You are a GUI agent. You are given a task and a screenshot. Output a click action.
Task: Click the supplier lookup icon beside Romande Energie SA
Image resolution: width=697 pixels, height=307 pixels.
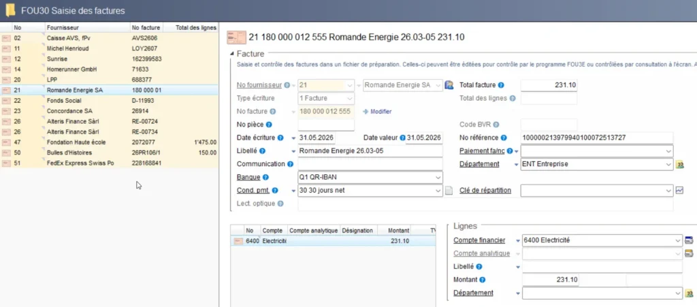(x=449, y=85)
